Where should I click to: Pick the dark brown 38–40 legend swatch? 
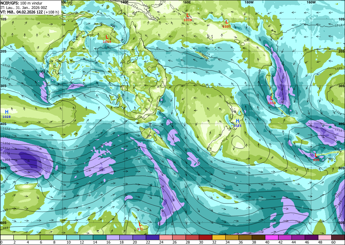[258, 237]
